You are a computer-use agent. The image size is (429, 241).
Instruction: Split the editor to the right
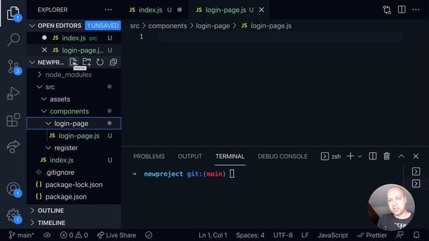[402, 10]
